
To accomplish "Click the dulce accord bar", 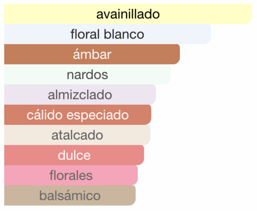I will (x=74, y=155).
